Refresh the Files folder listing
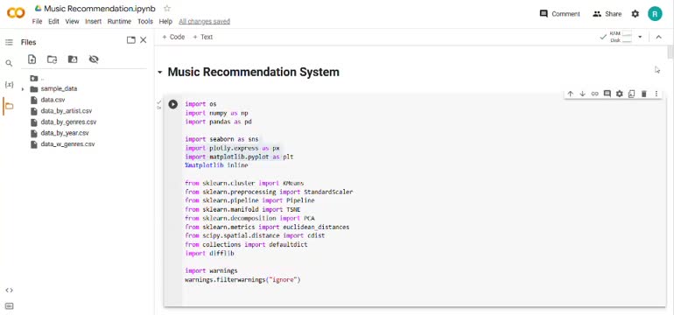Screen dimensions: 674x315 coord(52,59)
